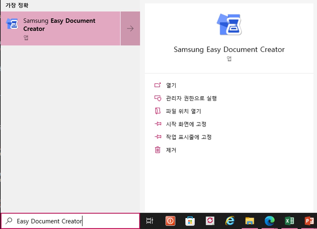Select 열기 to open the app

[x=171, y=85]
